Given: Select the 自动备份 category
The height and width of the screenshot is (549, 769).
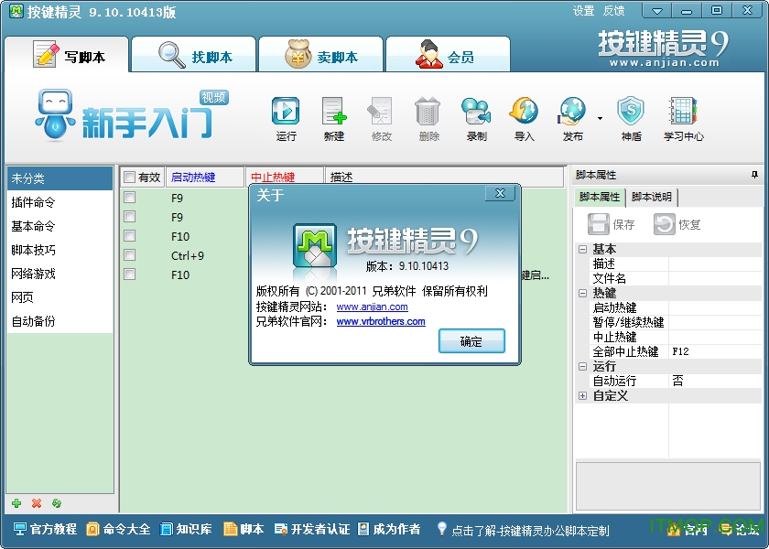Looking at the screenshot, I should click(x=60, y=321).
